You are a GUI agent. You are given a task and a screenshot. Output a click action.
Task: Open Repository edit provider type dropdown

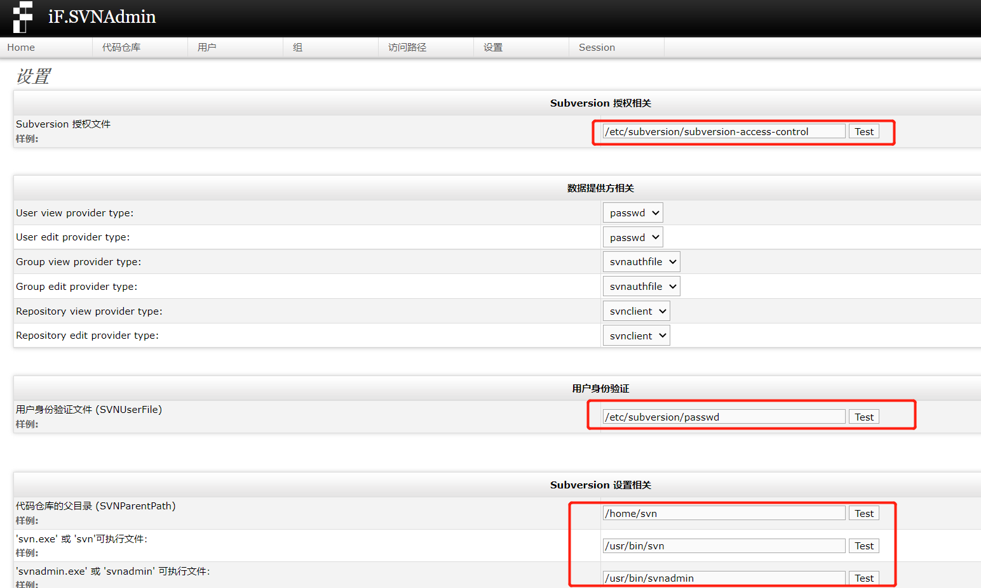point(636,336)
